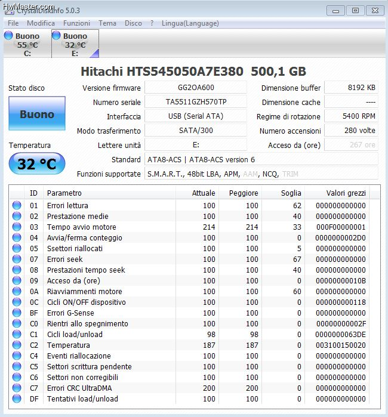
Task: Click the Parametro column header
Action: click(x=109, y=193)
